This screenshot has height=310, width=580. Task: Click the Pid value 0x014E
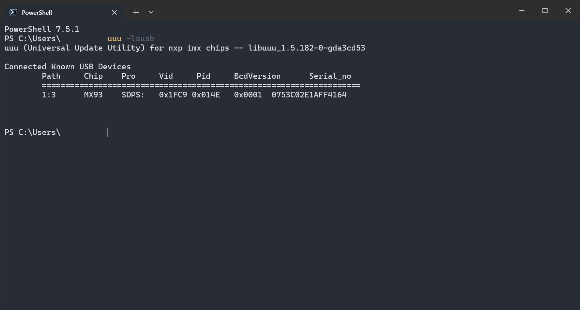(x=206, y=95)
